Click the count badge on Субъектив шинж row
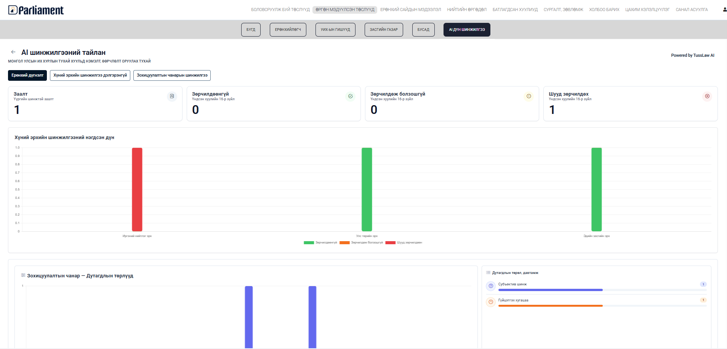The height and width of the screenshot is (349, 727). coord(703,284)
